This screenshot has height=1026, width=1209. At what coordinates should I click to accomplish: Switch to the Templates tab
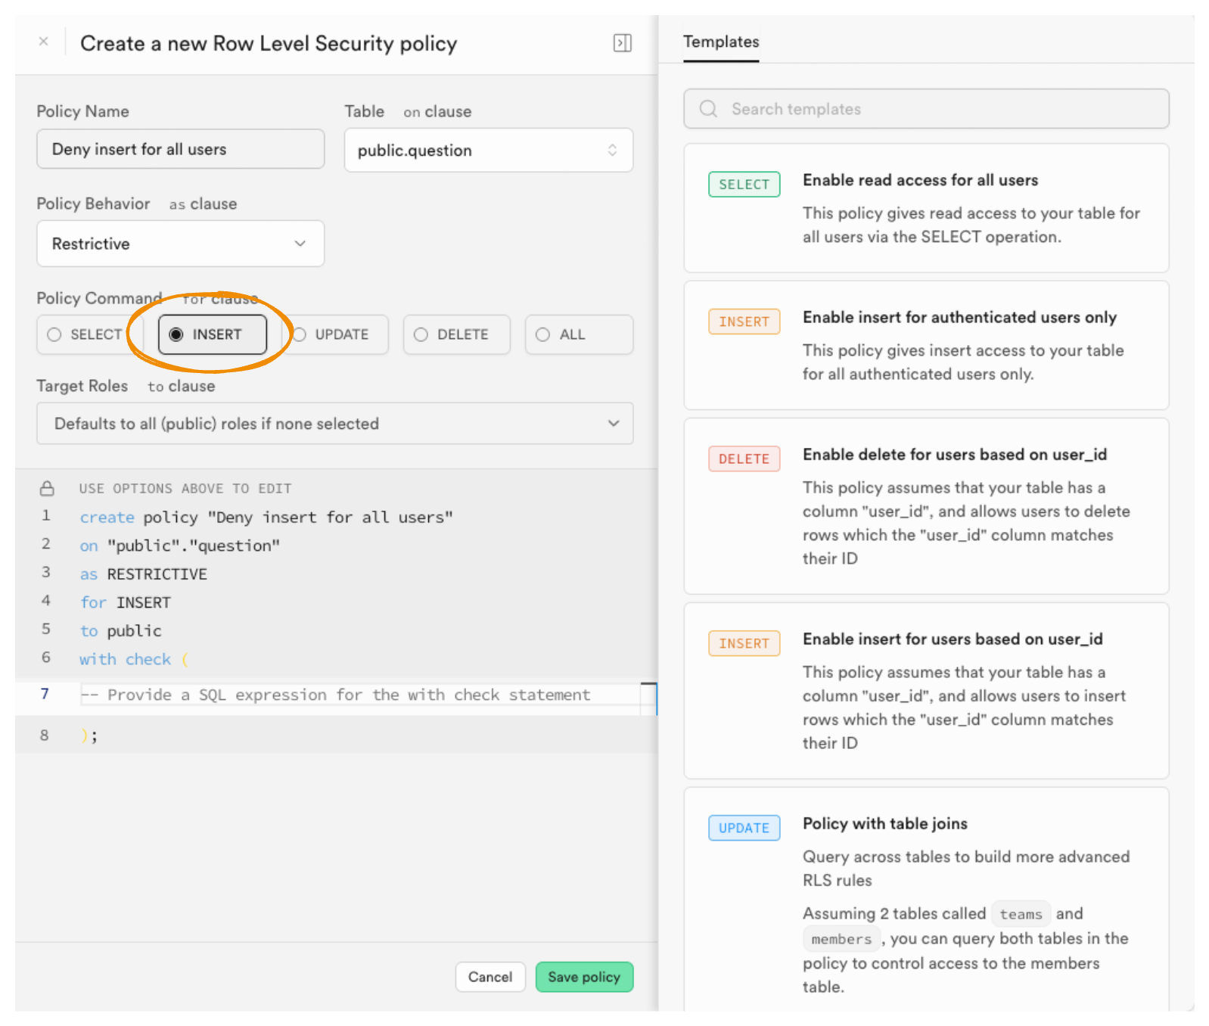(x=720, y=42)
